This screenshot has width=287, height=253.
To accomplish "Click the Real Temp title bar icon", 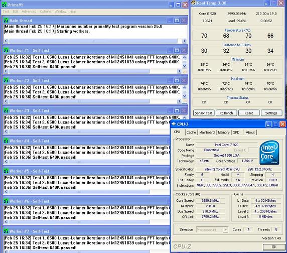I will click(x=194, y=3).
